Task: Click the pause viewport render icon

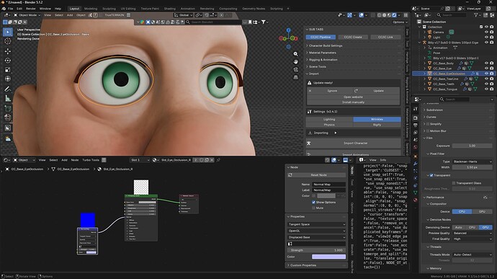Action: 406,15
